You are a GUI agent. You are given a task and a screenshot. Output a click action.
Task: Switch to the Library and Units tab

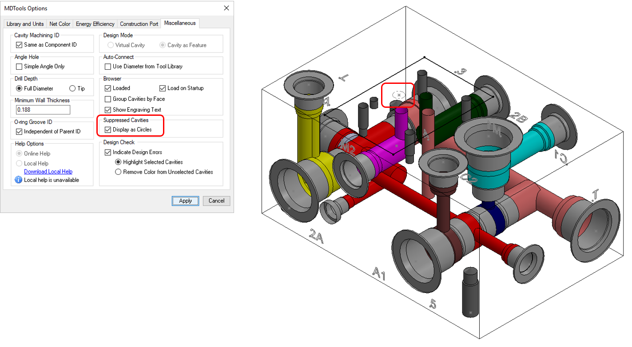[25, 24]
